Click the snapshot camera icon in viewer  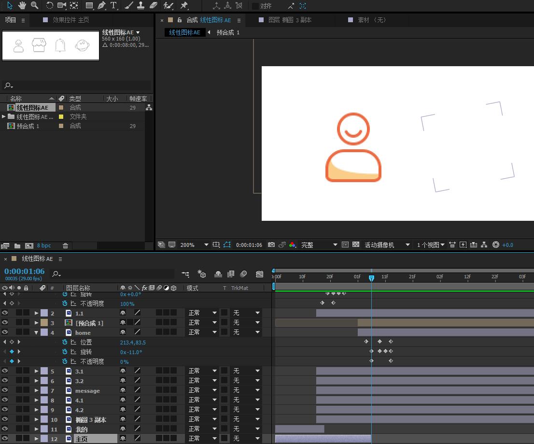[271, 245]
